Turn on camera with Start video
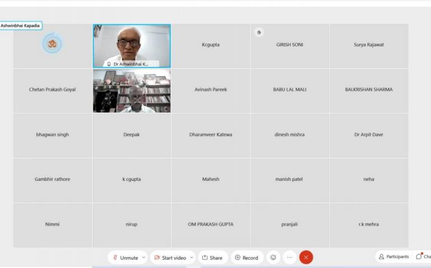 170,257
